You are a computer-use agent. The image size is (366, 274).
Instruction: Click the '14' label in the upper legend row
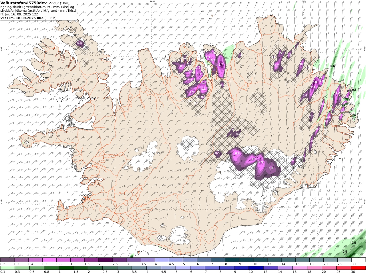[x=283, y=264]
